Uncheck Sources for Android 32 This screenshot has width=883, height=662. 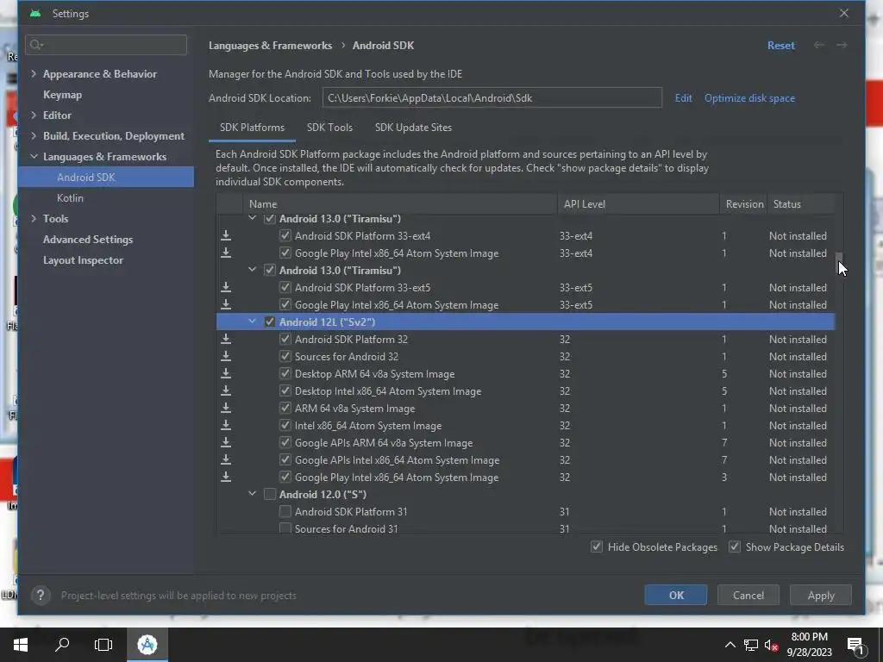[x=285, y=357]
